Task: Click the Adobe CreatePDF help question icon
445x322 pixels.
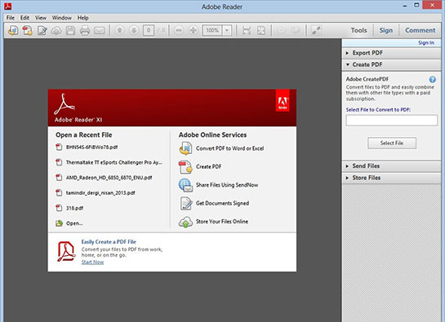Action: [x=432, y=79]
